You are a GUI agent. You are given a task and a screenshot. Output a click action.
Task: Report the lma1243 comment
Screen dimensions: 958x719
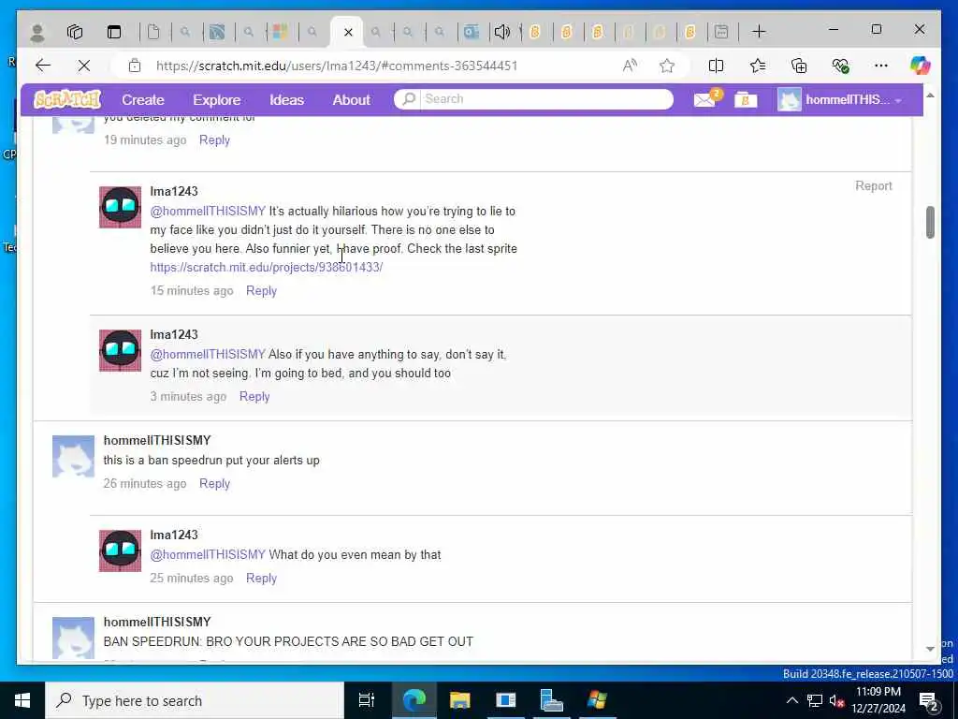pos(873,186)
